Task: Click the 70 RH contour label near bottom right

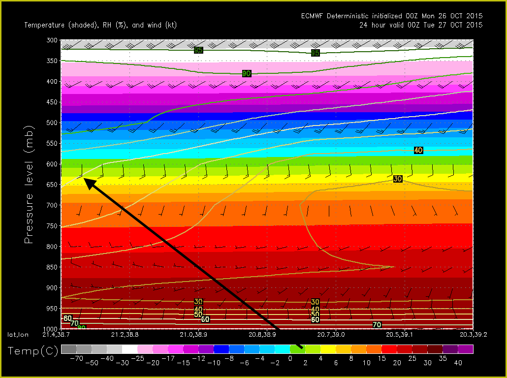Action: point(377,325)
